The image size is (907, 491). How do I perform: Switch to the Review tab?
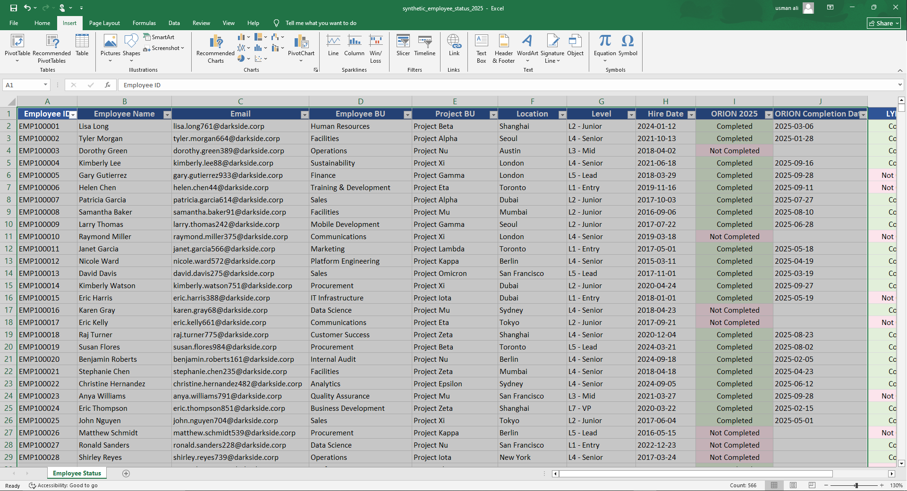point(201,23)
